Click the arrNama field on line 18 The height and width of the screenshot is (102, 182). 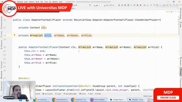pos(59,35)
